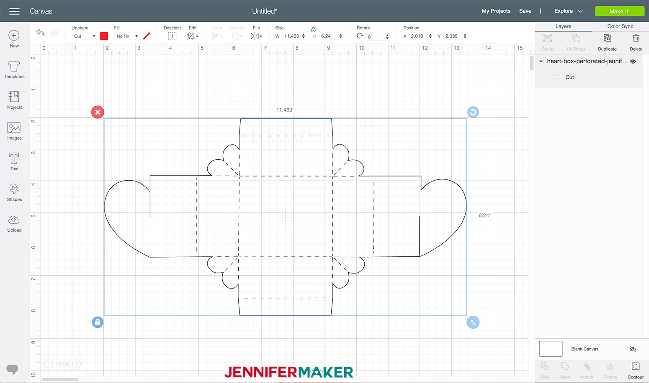Click the horizontal canvas scrollbar
The image size is (649, 383).
60,380
